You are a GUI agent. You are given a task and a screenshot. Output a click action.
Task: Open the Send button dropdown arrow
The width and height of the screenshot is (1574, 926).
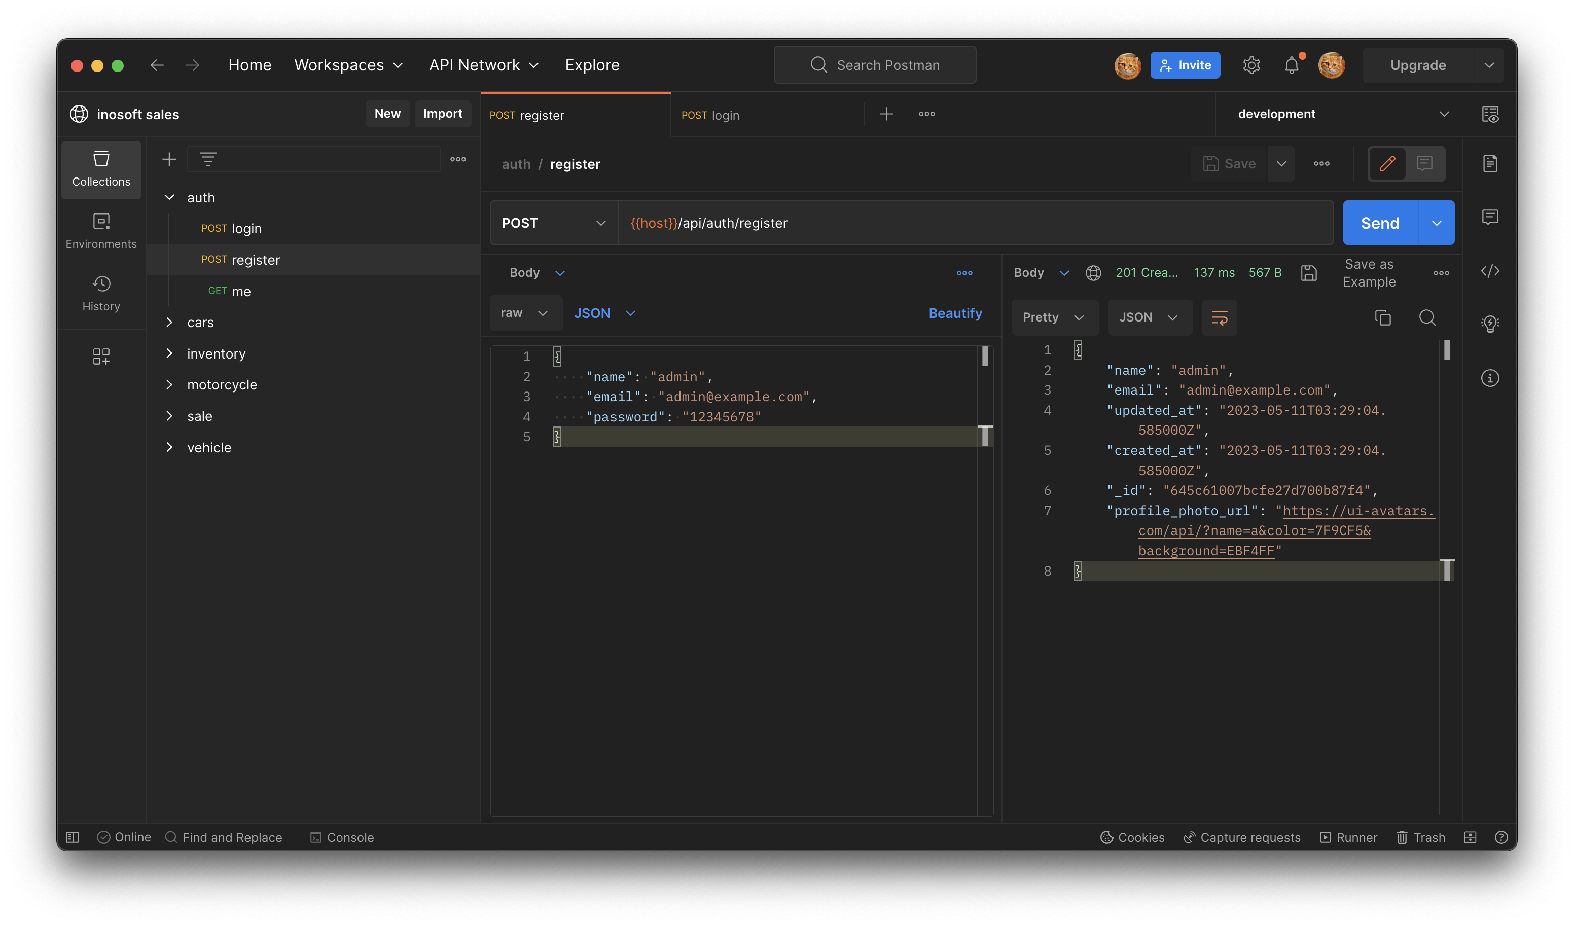(x=1437, y=223)
